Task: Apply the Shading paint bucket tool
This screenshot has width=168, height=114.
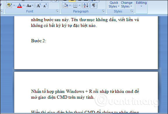Action: (x=66, y=5)
